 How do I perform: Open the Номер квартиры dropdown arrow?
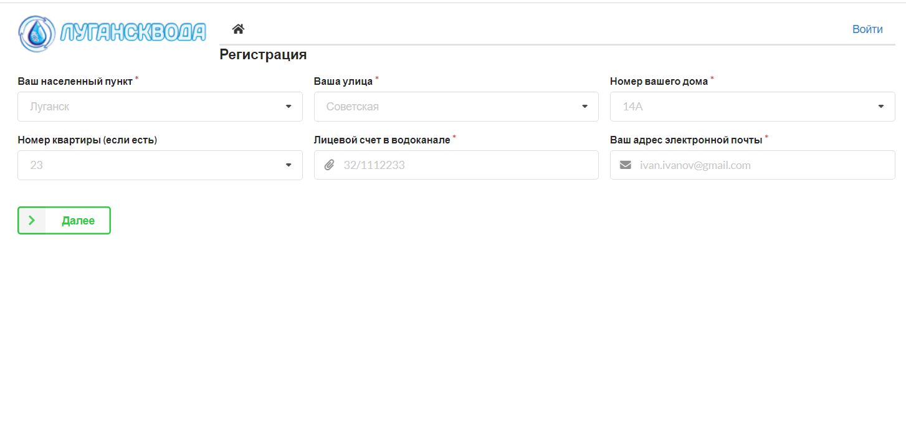pos(288,165)
